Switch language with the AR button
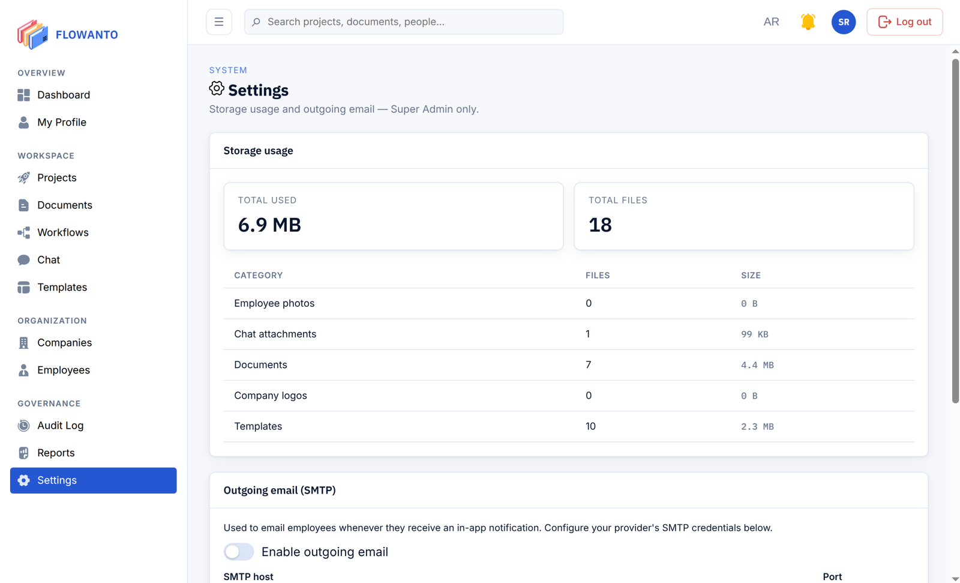 [x=771, y=22]
